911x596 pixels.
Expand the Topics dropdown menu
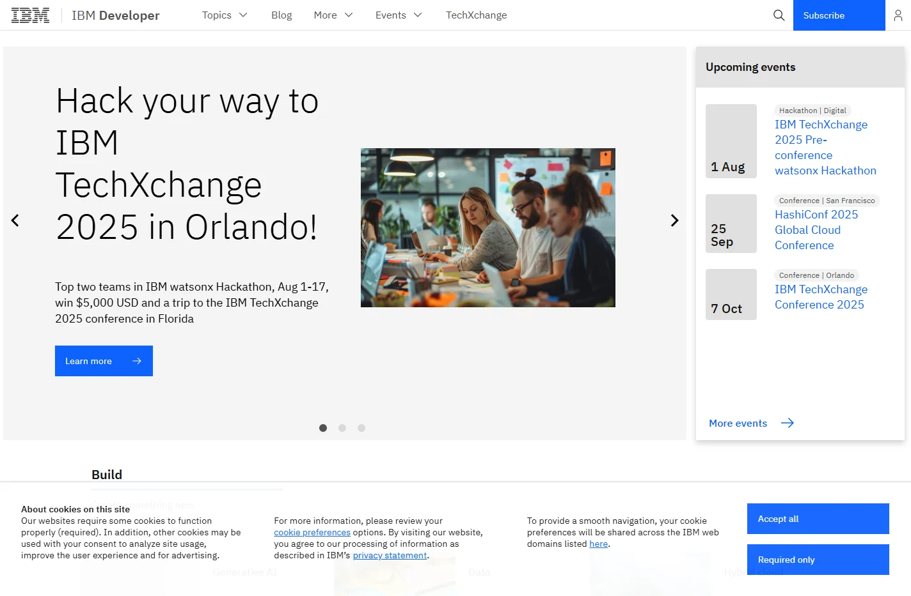tap(225, 15)
